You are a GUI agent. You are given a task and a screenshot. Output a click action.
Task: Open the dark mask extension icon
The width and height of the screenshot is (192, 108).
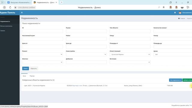pos(182,7)
